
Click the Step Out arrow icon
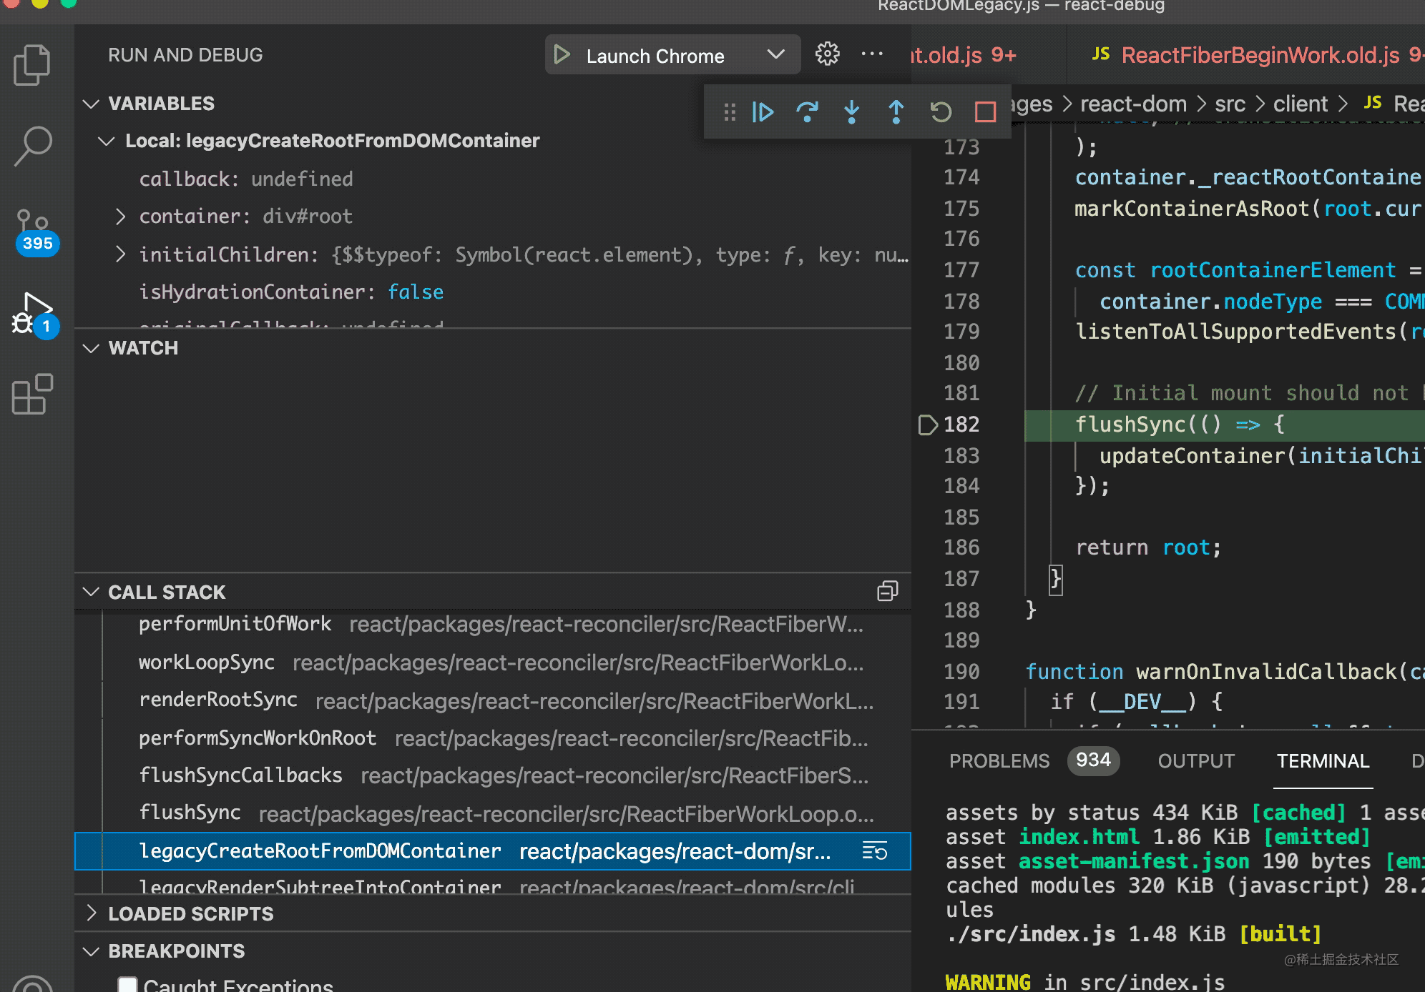(896, 112)
